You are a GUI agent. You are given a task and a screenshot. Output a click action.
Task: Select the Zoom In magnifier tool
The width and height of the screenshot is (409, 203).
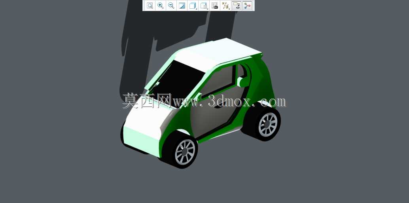pos(161,6)
